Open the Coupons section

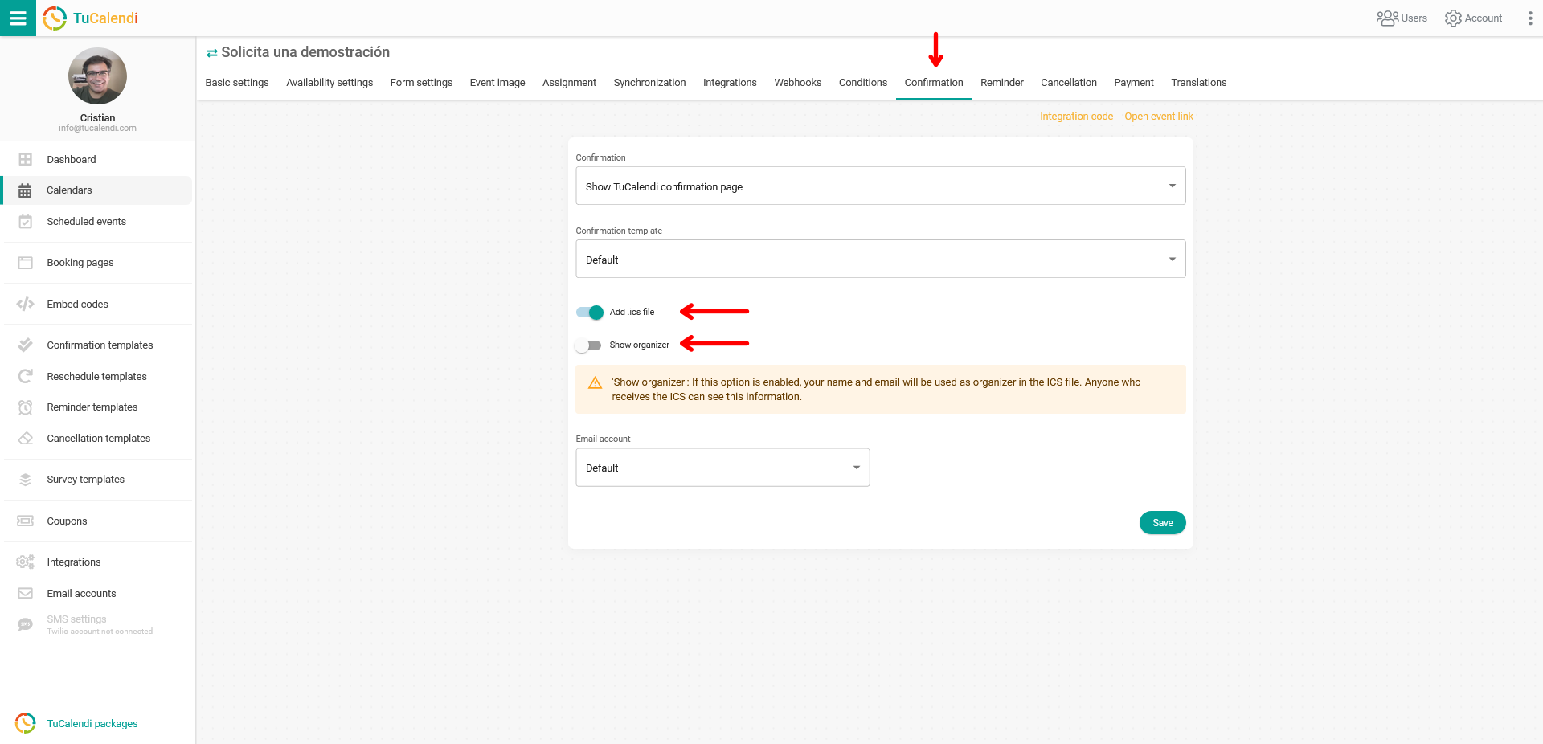[67, 521]
